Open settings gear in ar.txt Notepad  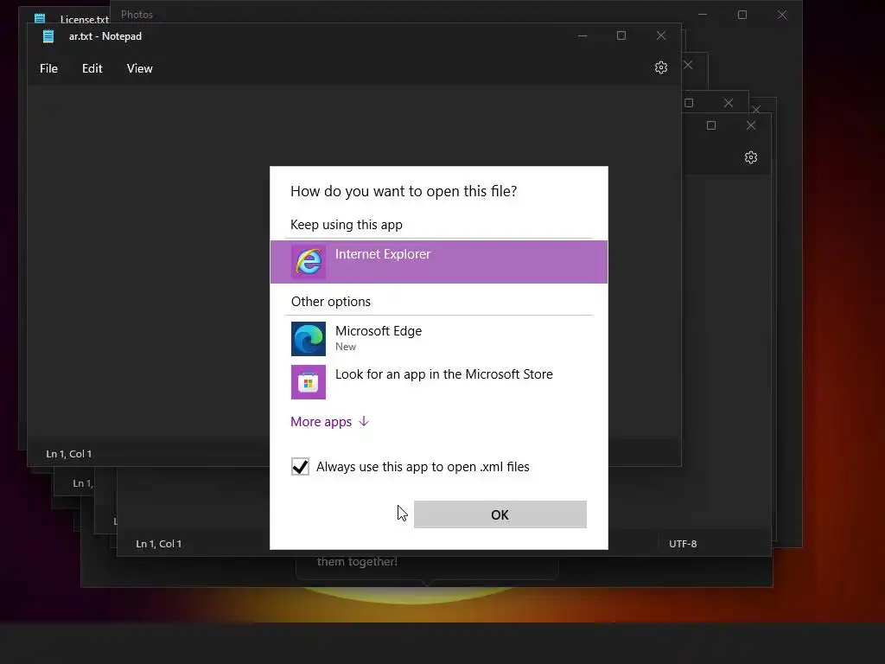pyautogui.click(x=661, y=67)
